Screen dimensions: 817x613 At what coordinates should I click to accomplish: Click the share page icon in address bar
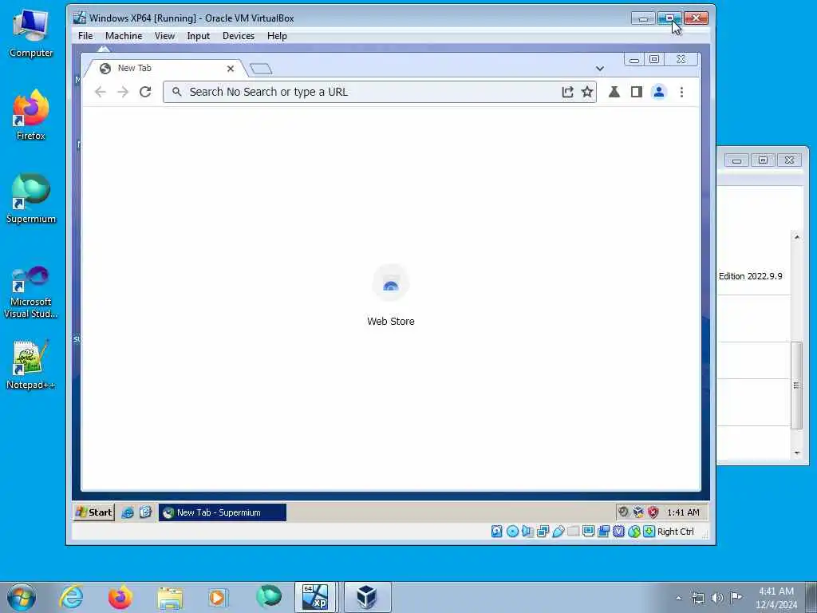pos(567,93)
